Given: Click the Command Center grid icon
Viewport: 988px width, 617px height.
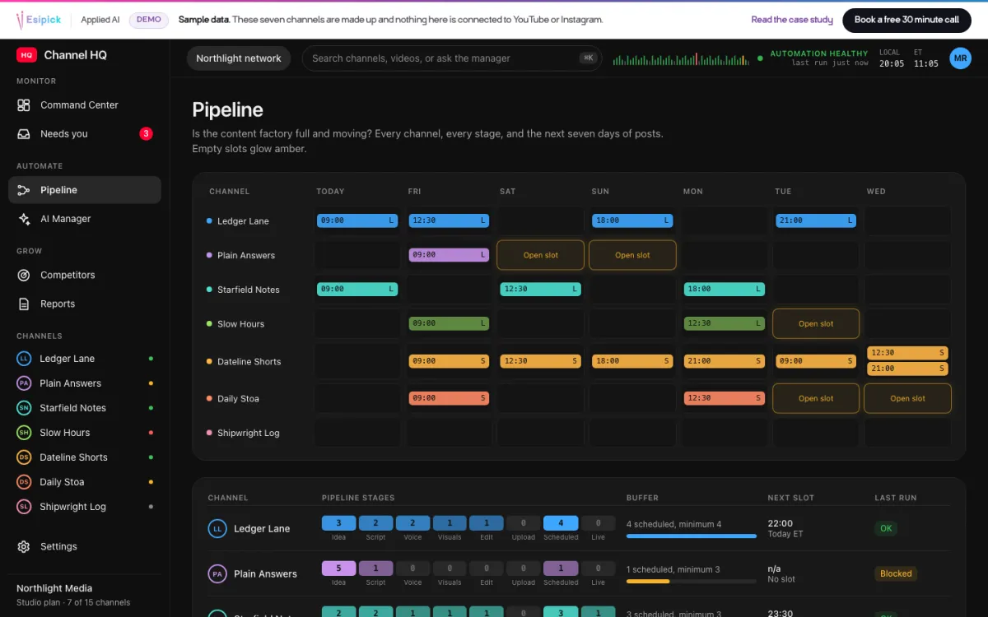Looking at the screenshot, I should coord(24,105).
